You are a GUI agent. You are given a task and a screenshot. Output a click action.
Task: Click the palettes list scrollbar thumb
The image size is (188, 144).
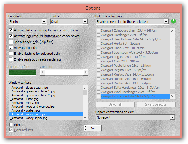click(172, 91)
